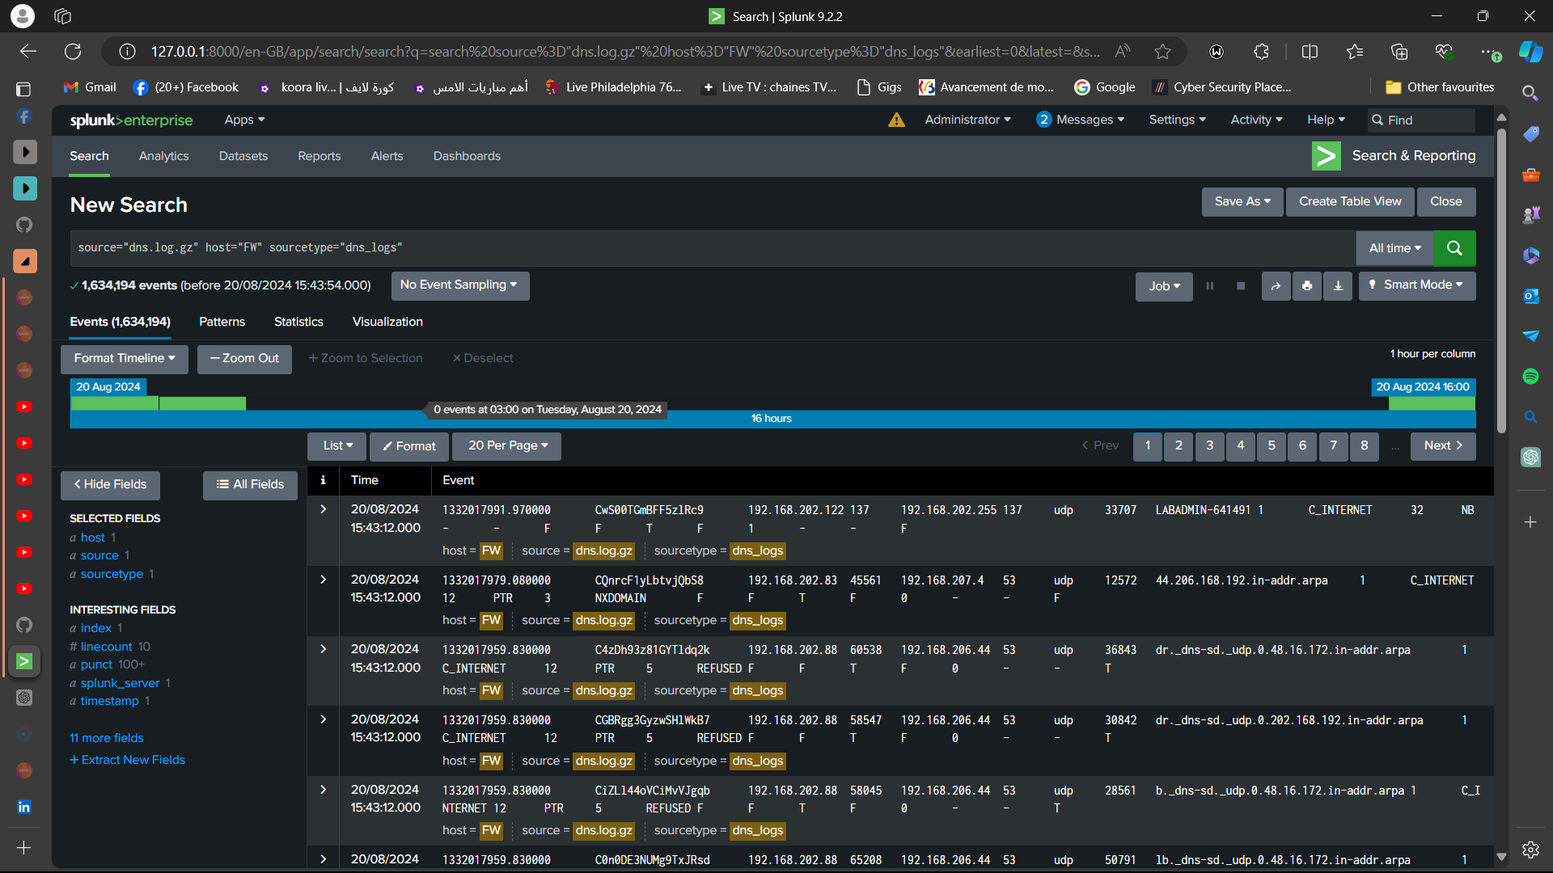Image resolution: width=1553 pixels, height=873 pixels.
Task: Click the stop job icon
Action: click(x=1241, y=286)
